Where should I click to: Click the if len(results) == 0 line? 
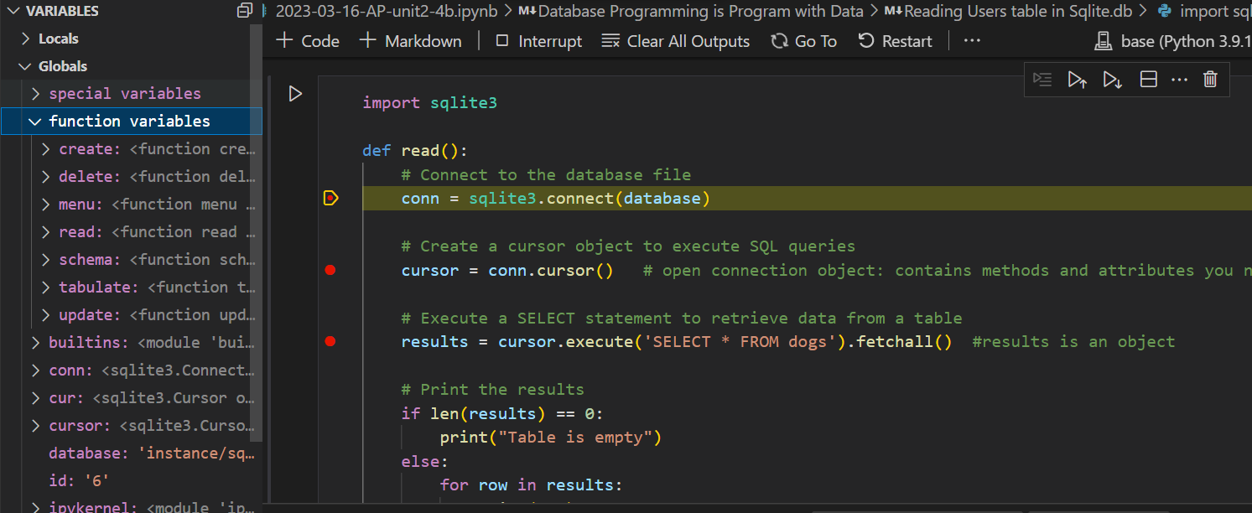[x=502, y=414]
